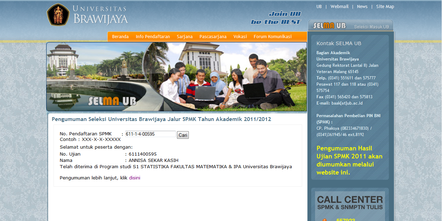Click the SELMA UB logo on banner
Image resolution: width=442 pixels, height=221 pixels.
(x=112, y=101)
